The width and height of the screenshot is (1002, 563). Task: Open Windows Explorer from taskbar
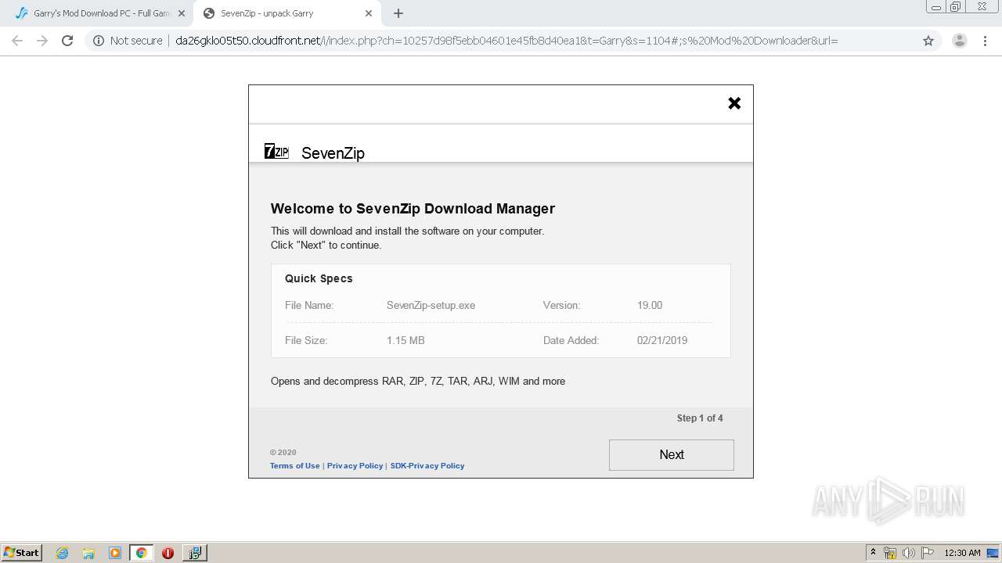(88, 553)
